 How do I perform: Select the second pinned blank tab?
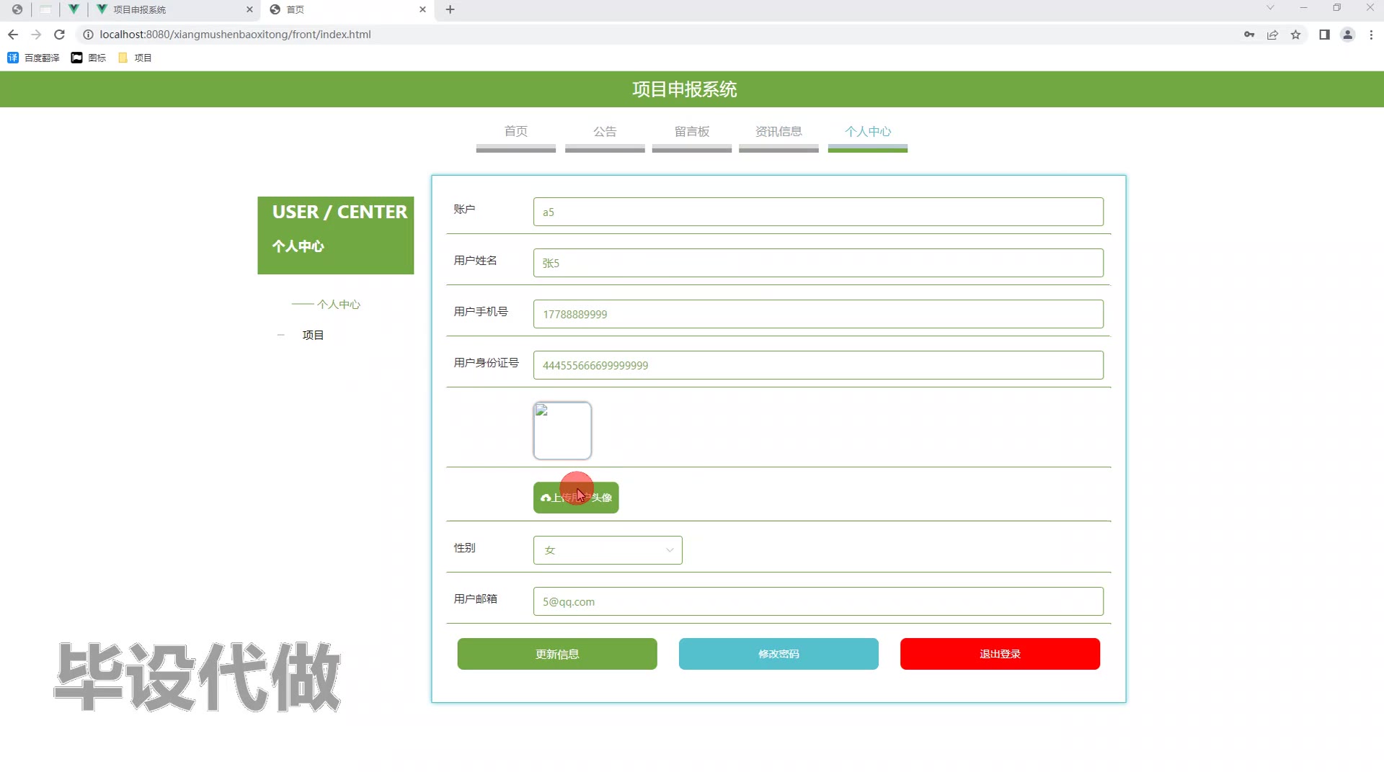pos(45,9)
